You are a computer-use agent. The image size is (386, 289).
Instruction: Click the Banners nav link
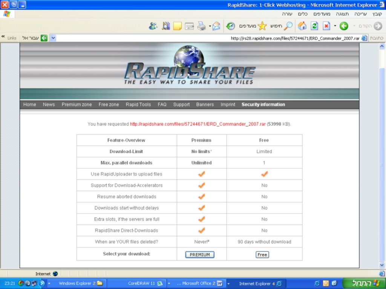click(205, 105)
